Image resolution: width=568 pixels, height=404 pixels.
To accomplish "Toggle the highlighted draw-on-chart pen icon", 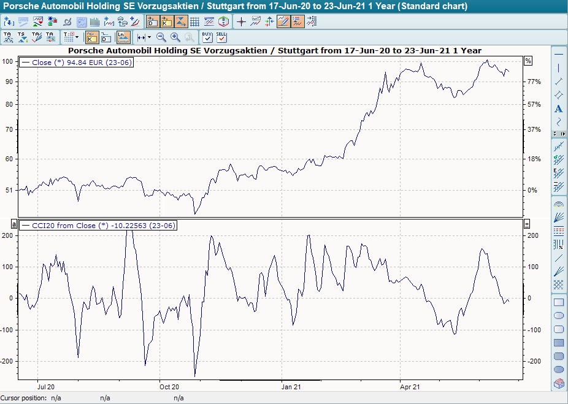I will pos(283,20).
